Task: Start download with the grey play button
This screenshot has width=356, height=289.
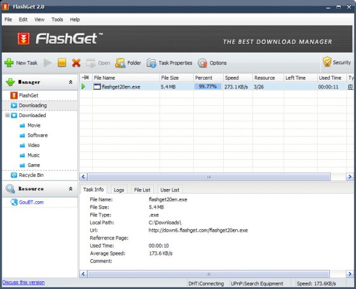Action: [48, 63]
